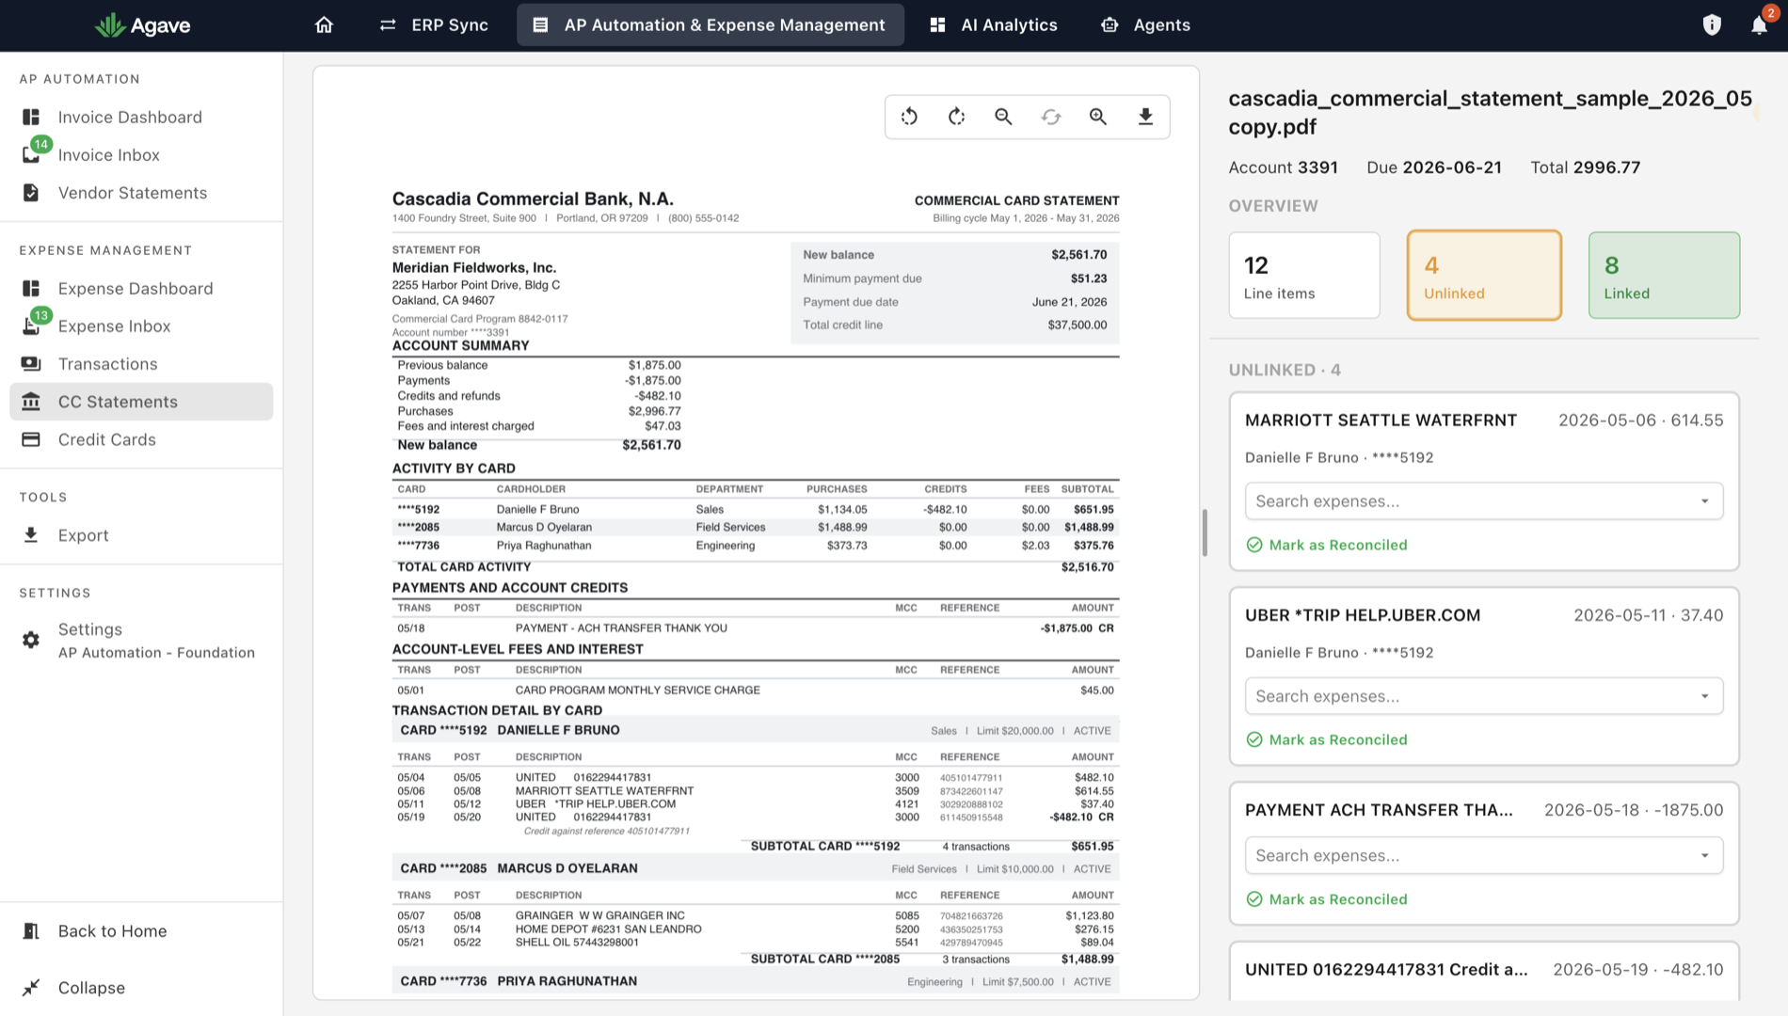Mark Uber Trip item as Reconciled
The height and width of the screenshot is (1016, 1788).
point(1326,739)
